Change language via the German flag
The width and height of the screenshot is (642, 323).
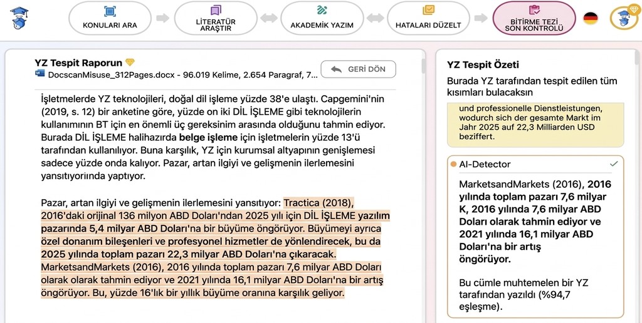[x=591, y=18]
